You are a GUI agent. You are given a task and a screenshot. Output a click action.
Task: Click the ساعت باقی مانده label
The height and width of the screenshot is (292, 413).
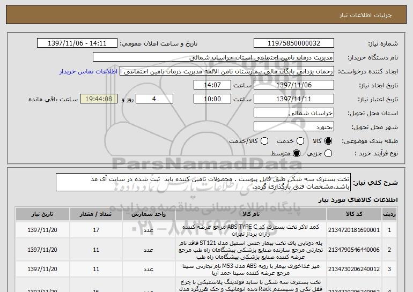coord(53,99)
